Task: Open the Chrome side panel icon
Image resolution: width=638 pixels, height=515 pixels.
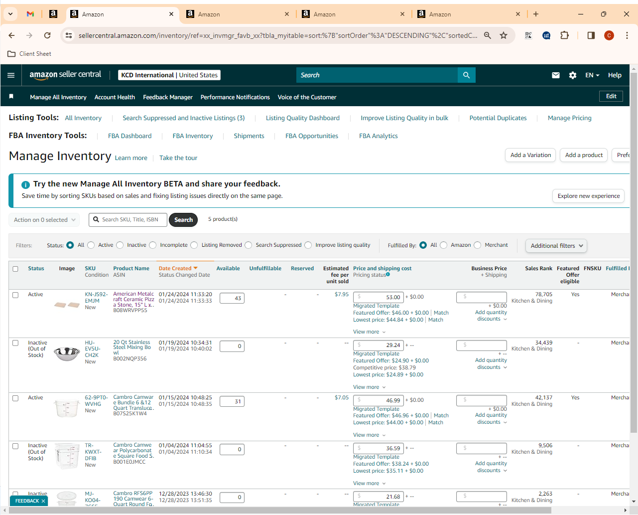Action: coord(591,35)
